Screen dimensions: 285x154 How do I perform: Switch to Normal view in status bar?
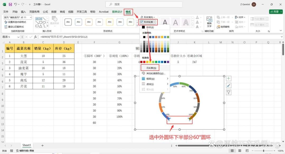tap(232, 151)
